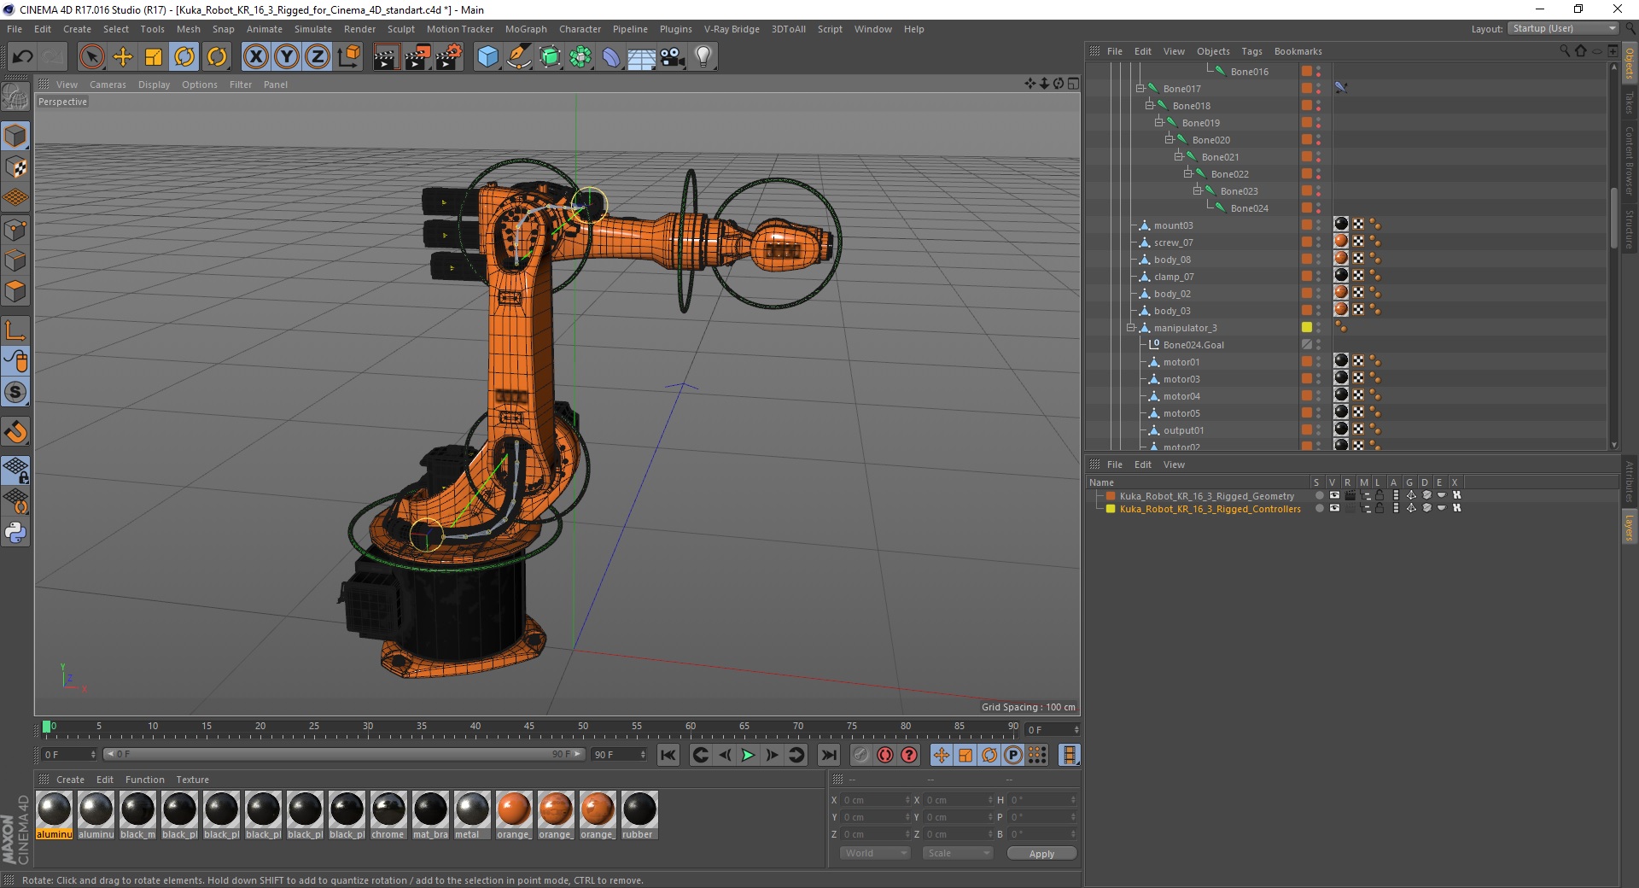This screenshot has height=888, width=1639.
Task: Toggle solo for Rigged_Controllers layer
Action: click(1319, 508)
